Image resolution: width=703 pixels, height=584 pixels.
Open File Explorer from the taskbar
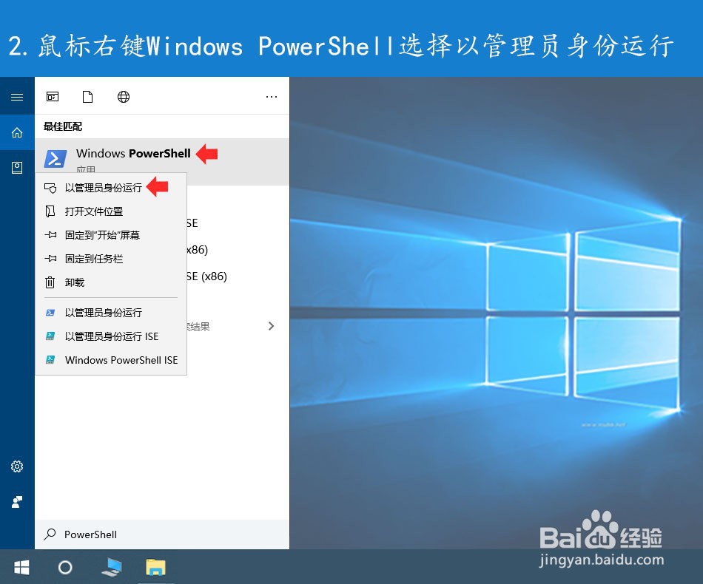click(155, 567)
